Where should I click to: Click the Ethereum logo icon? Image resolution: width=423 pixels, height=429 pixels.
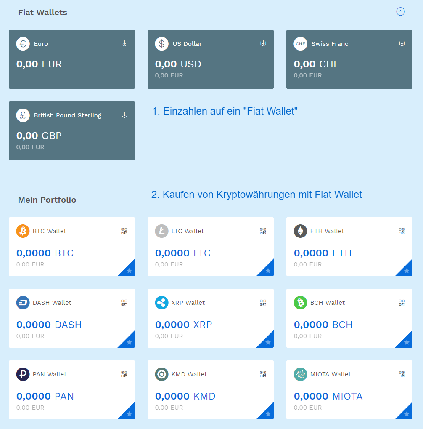pos(300,231)
